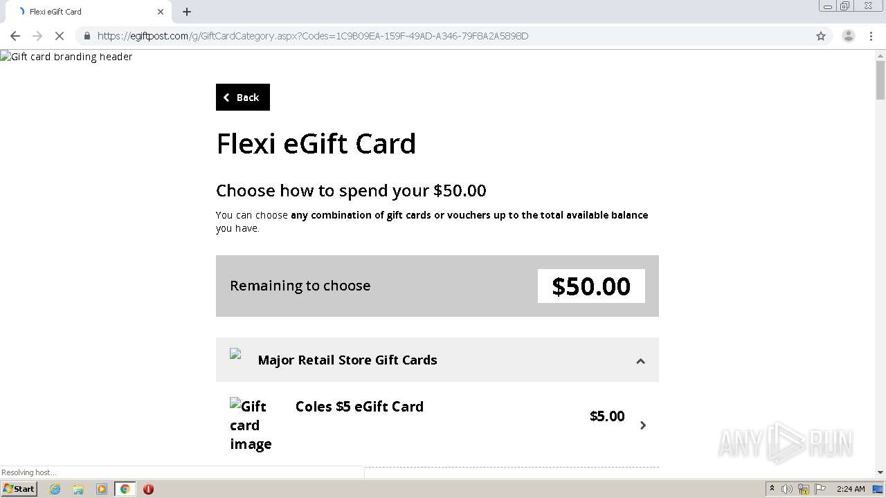The width and height of the screenshot is (886, 498).
Task: Open Windows Explorer folder in taskbar
Action: click(x=78, y=489)
